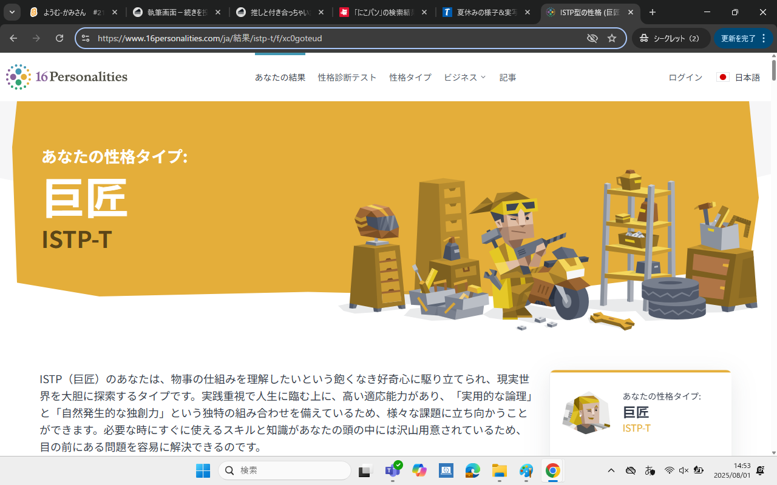Open site information icon in address bar
Image resolution: width=777 pixels, height=485 pixels.
coord(86,38)
